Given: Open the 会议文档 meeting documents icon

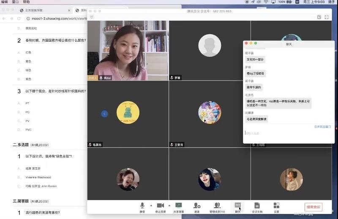Looking at the screenshot, I should point(257,206).
